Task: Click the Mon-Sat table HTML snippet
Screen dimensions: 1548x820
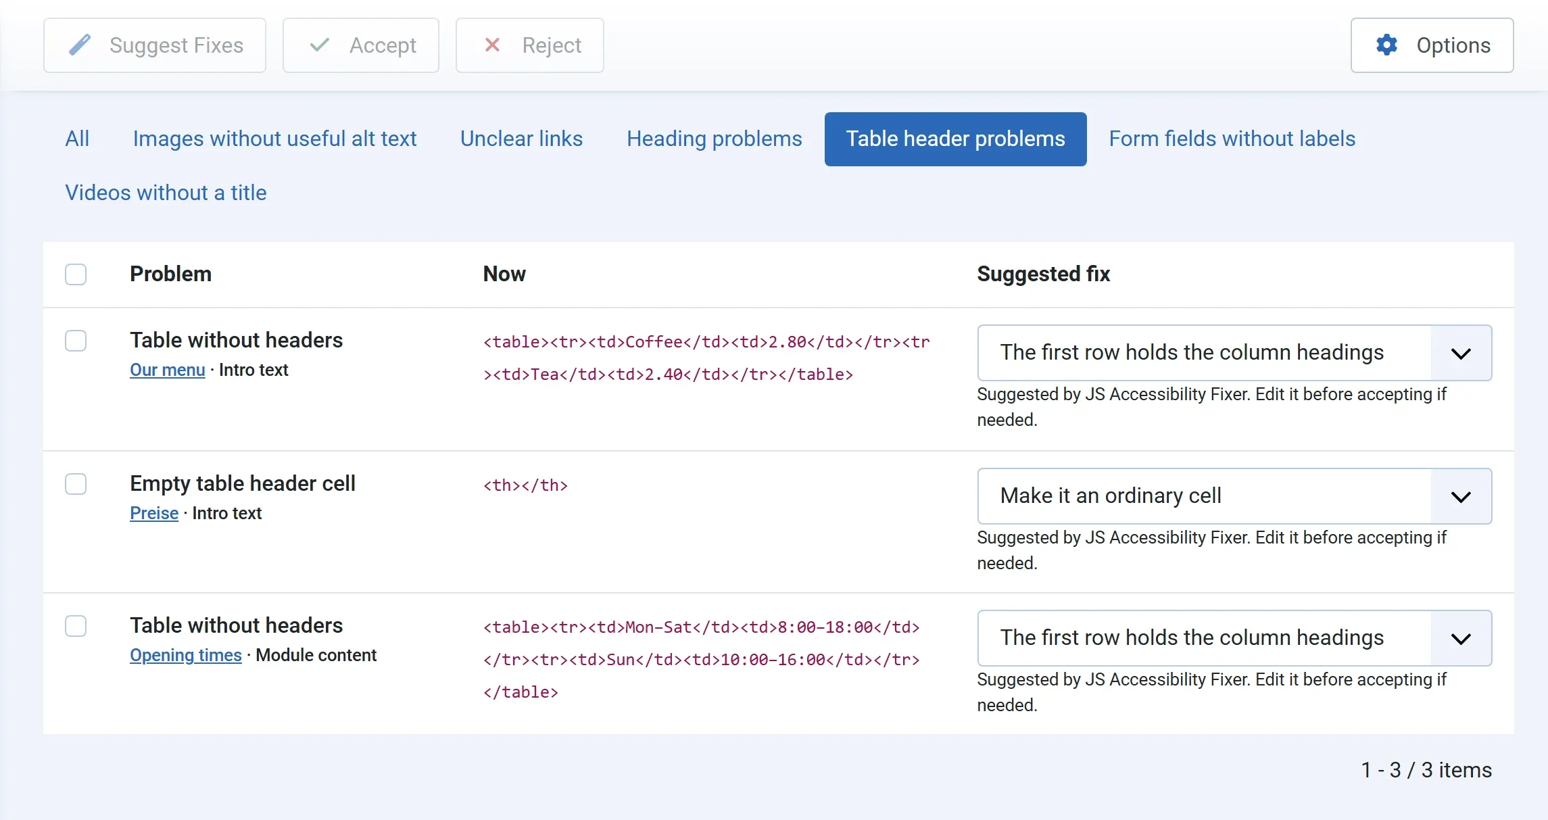Action: coord(702,660)
